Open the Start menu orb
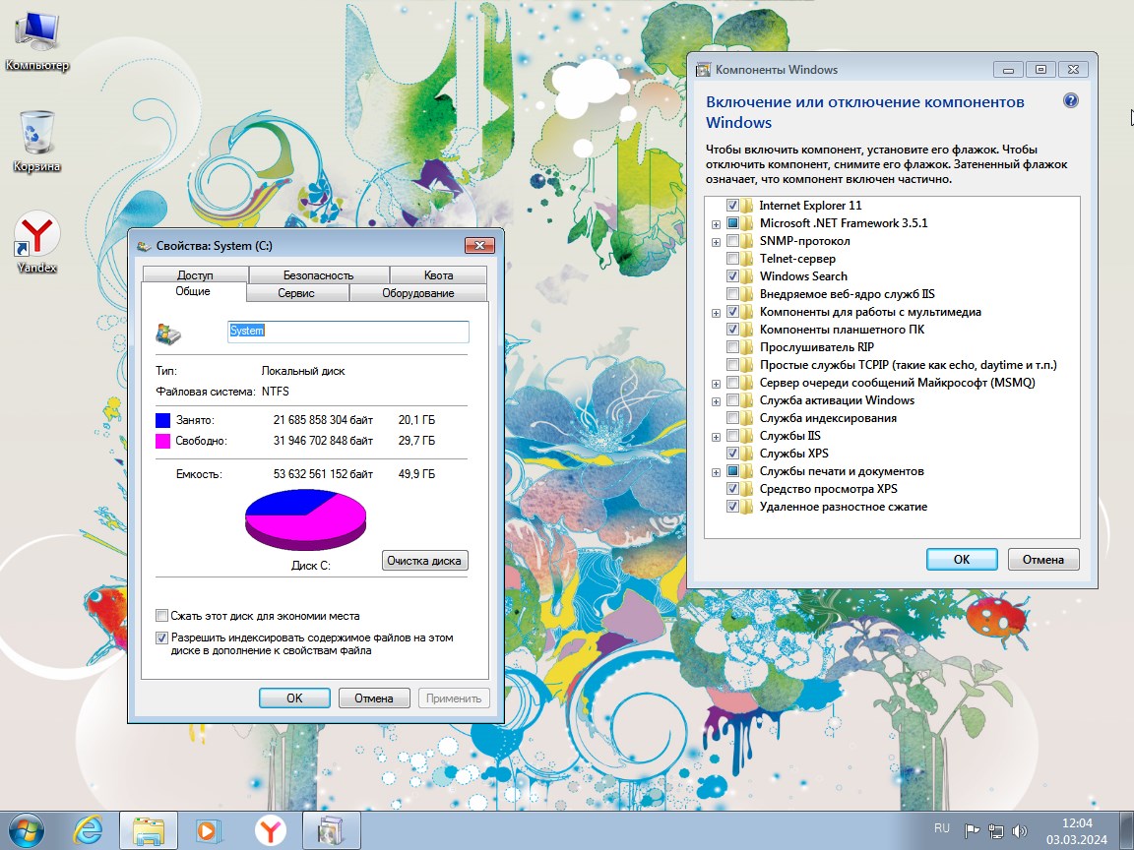Image resolution: width=1134 pixels, height=850 pixels. pyautogui.click(x=26, y=830)
